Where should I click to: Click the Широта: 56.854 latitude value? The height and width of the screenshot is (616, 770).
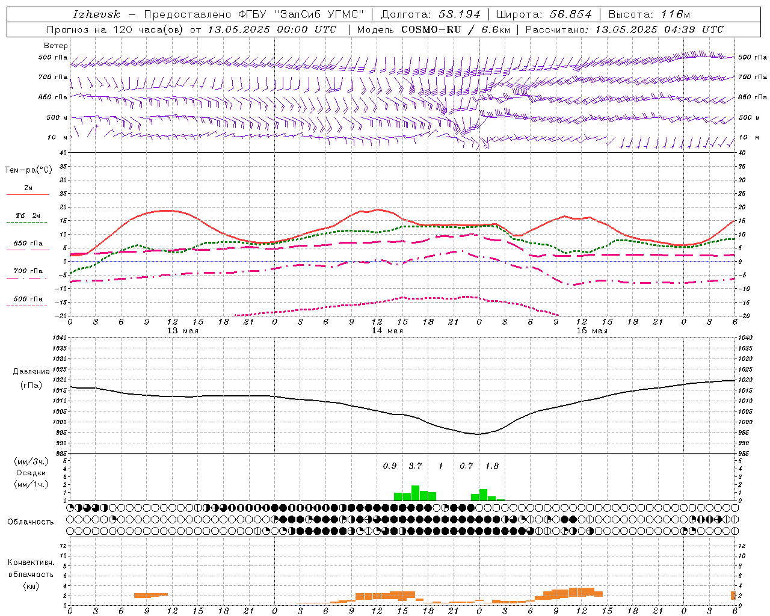pos(544,14)
